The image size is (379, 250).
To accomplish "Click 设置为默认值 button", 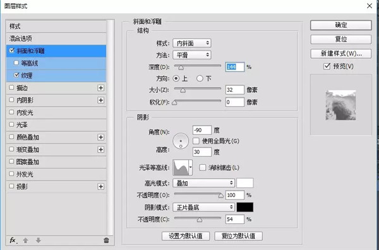I will pyautogui.click(x=186, y=236).
